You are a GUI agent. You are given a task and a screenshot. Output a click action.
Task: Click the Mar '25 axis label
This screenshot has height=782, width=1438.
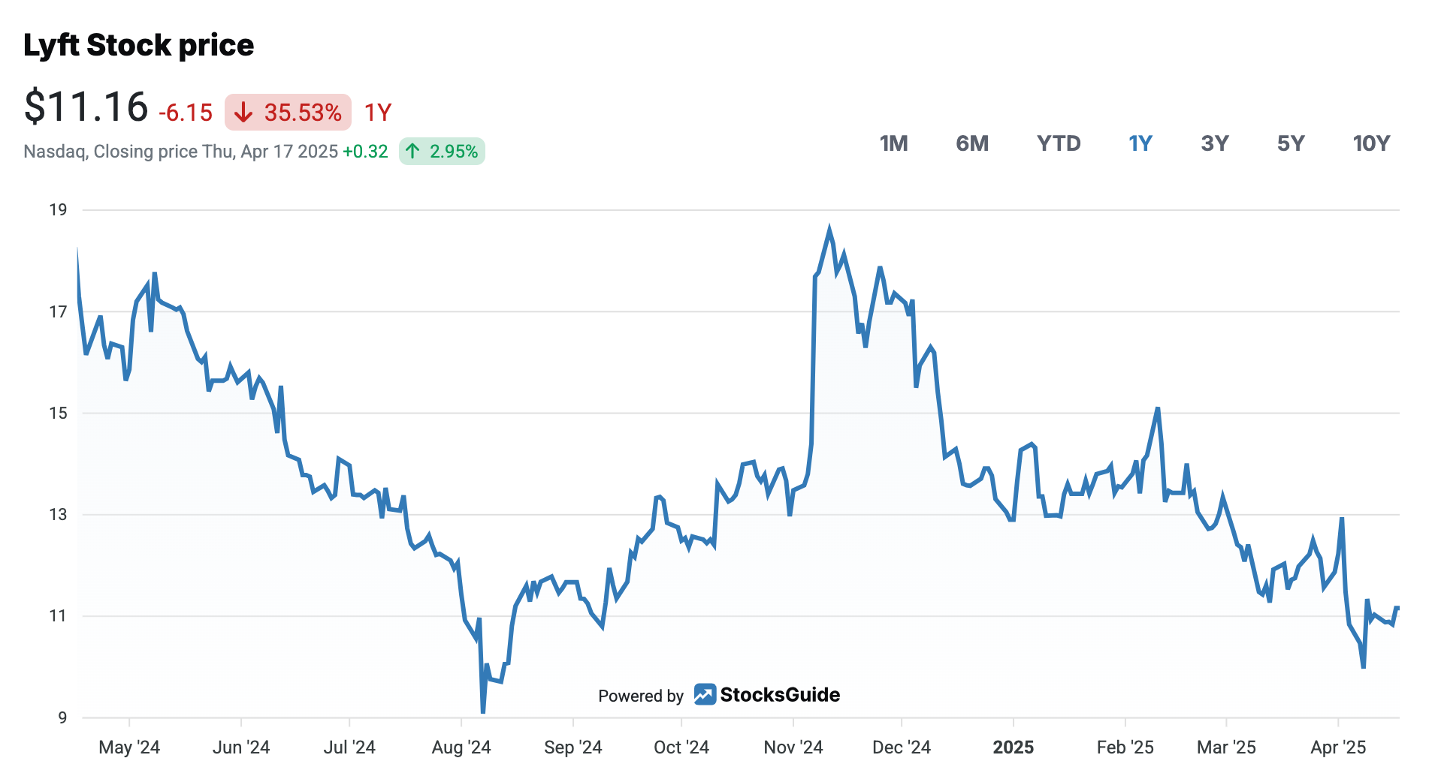point(1226,747)
